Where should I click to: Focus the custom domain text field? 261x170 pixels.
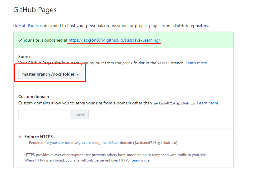[x=44, y=114]
